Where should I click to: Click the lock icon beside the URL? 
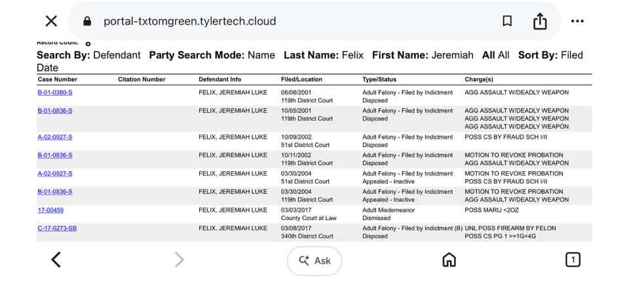pos(87,21)
